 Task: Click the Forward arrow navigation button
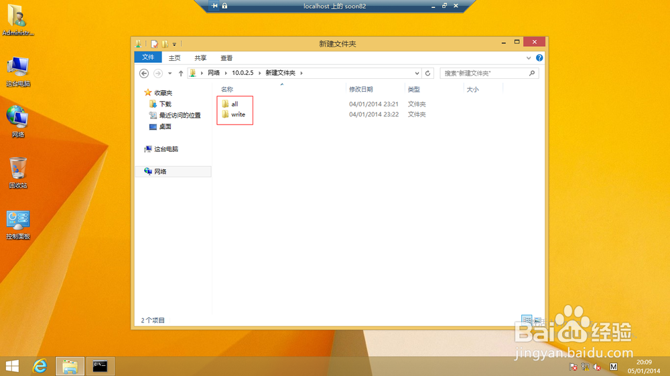tap(157, 73)
